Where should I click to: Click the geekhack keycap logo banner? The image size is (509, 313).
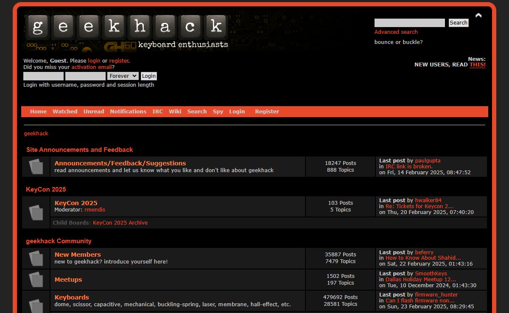click(x=127, y=31)
